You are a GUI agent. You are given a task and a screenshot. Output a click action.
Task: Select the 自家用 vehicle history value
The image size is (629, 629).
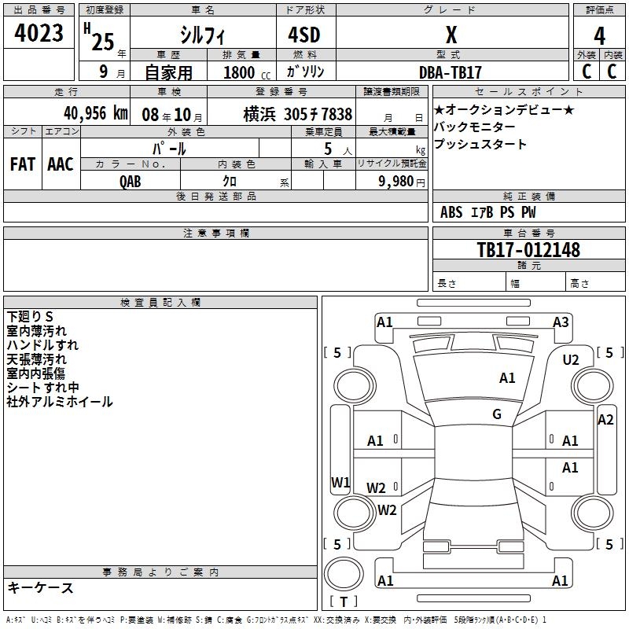click(168, 72)
